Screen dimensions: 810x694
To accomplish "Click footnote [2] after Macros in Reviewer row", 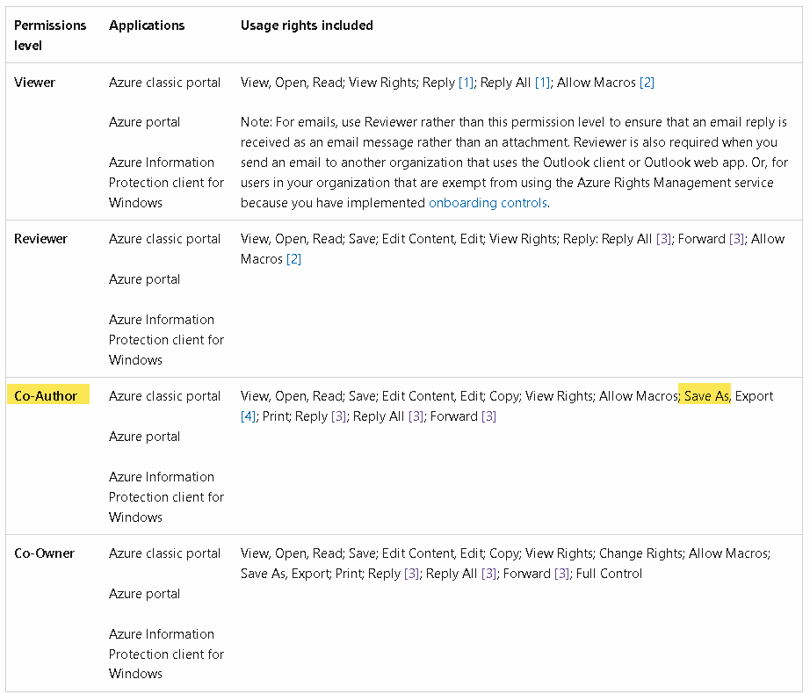I will pyautogui.click(x=293, y=259).
